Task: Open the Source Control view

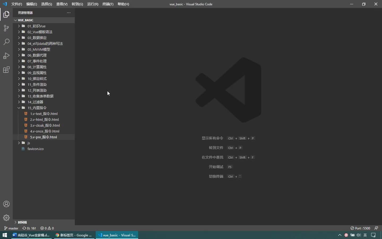Action: click(x=6, y=28)
